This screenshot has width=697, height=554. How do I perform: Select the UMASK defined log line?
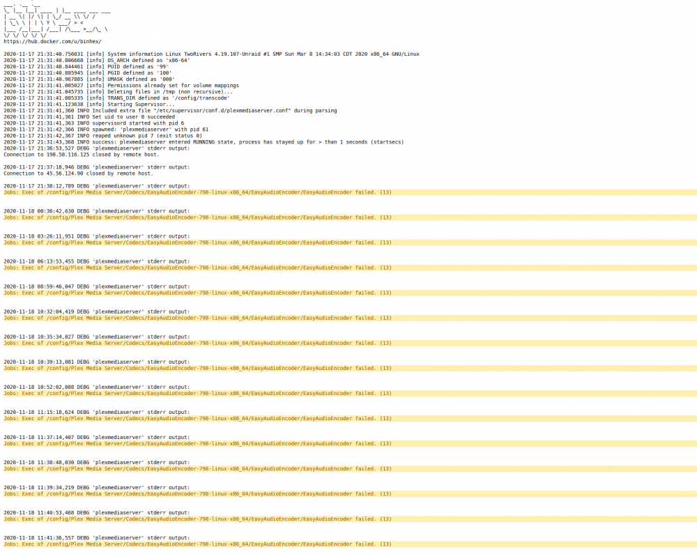click(x=89, y=79)
